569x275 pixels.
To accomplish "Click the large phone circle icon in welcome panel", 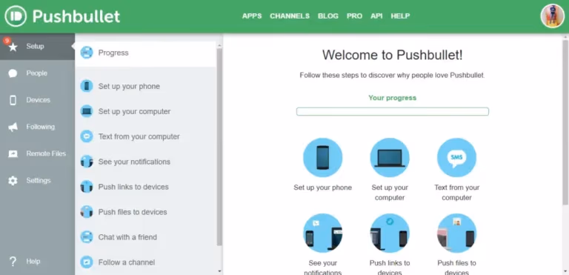I will coord(322,158).
